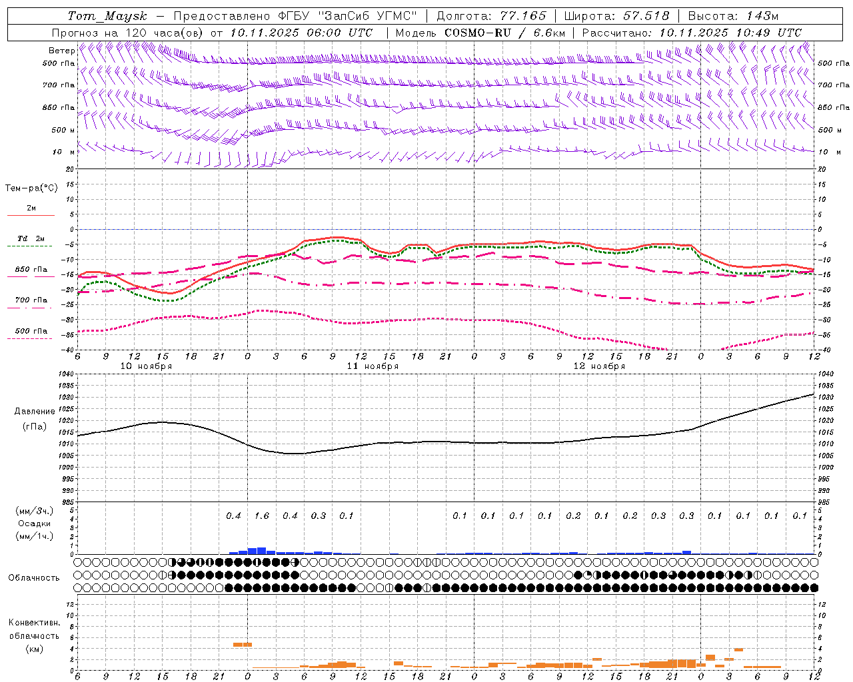Select the '(мм/3ч.)' precipitation unit label
Viewport: 853px width, 682px height.
coord(35,511)
